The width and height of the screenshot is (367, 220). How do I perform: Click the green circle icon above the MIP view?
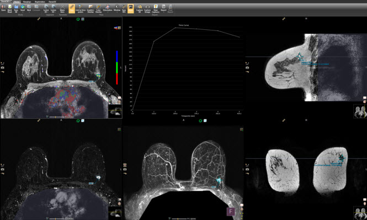(x=200, y=121)
